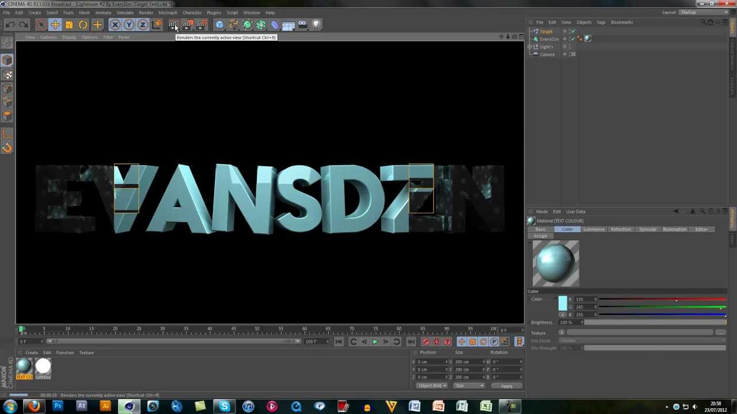Open the Size mode dropdown
The height and width of the screenshot is (414, 737).
pyautogui.click(x=469, y=386)
